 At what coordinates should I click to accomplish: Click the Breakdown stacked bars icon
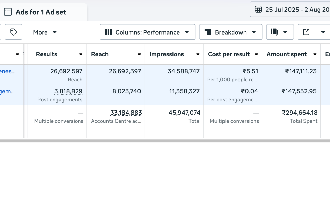tap(208, 32)
